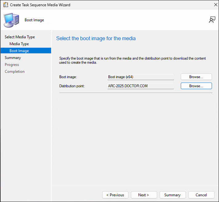Select the Boot Image step in sidebar
The height and width of the screenshot is (202, 219).
pyautogui.click(x=19, y=51)
